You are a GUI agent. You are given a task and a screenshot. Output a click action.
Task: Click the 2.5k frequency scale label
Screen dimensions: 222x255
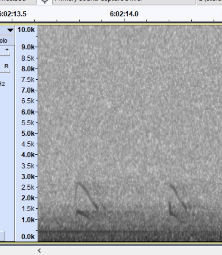[28, 187]
